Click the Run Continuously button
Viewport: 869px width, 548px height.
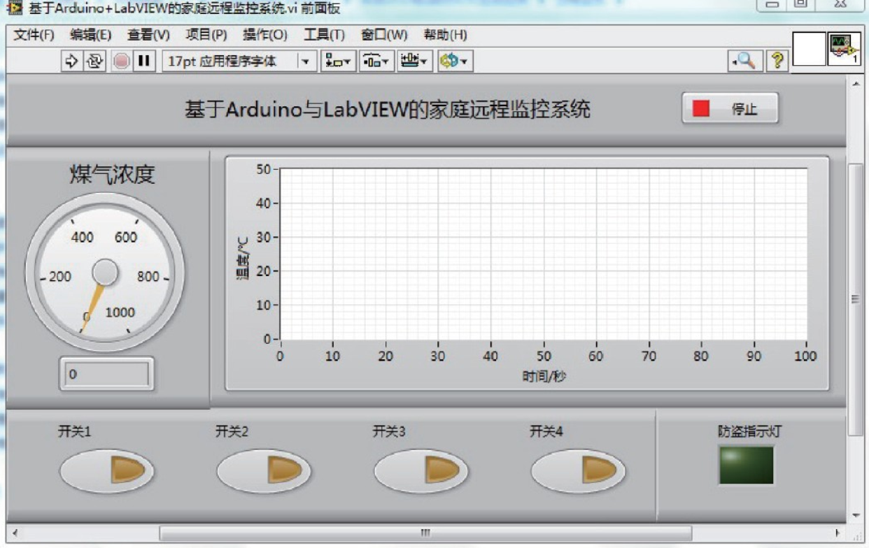point(94,61)
